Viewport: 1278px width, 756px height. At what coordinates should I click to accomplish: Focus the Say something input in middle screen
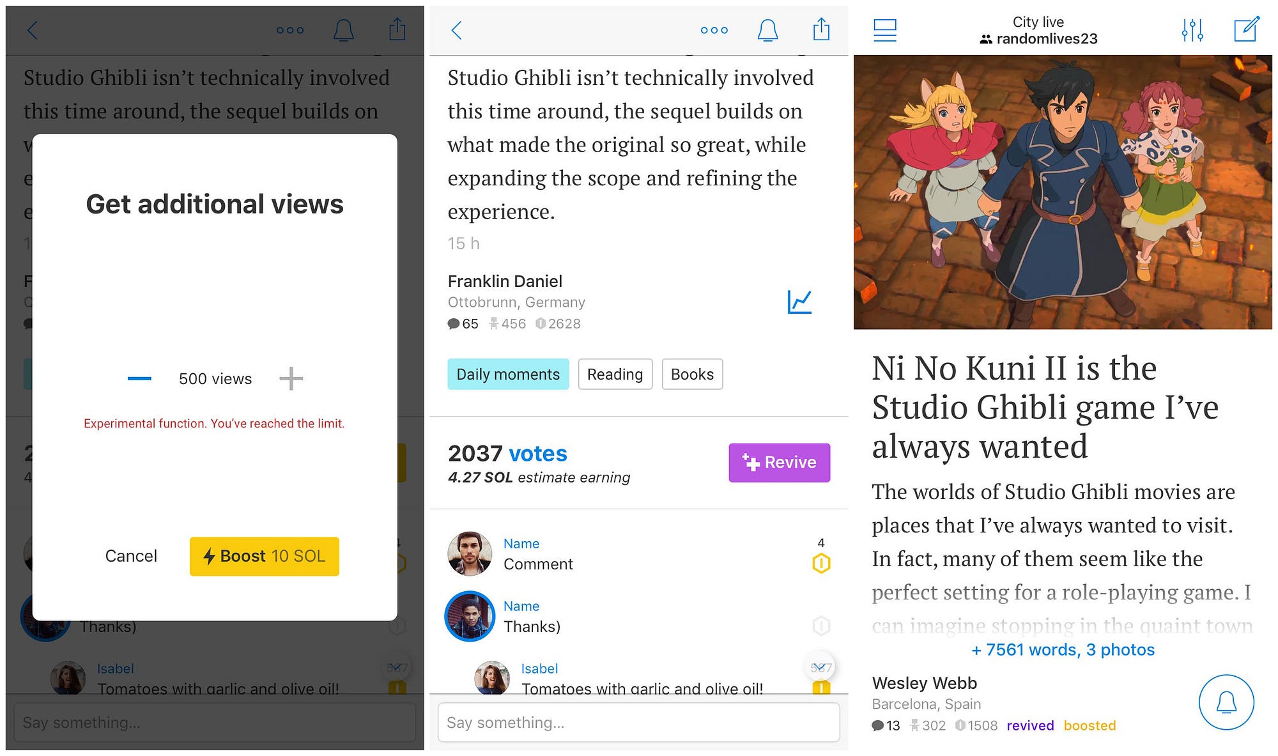(638, 723)
